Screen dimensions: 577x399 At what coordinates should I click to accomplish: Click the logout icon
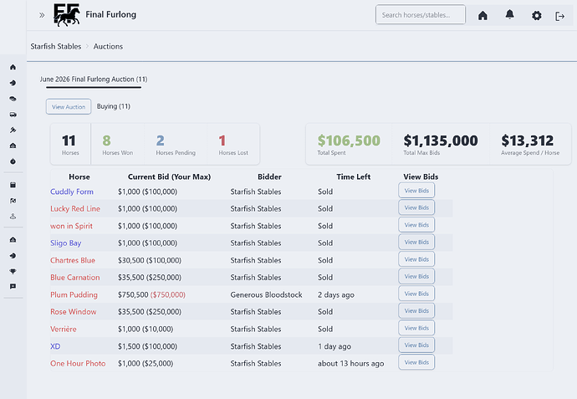559,16
